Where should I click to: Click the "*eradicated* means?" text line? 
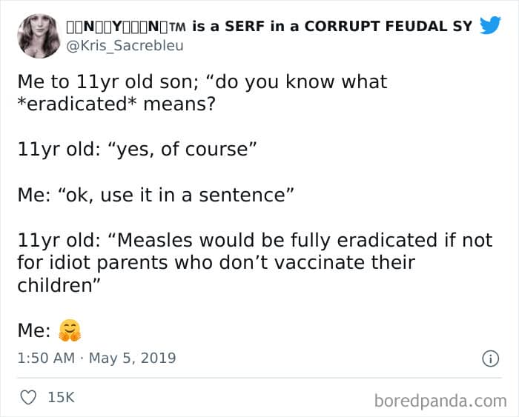[x=116, y=104]
